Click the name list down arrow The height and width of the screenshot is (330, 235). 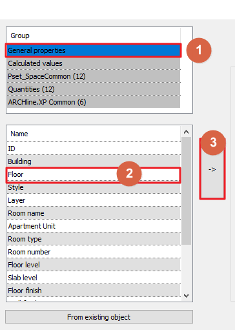point(187,296)
